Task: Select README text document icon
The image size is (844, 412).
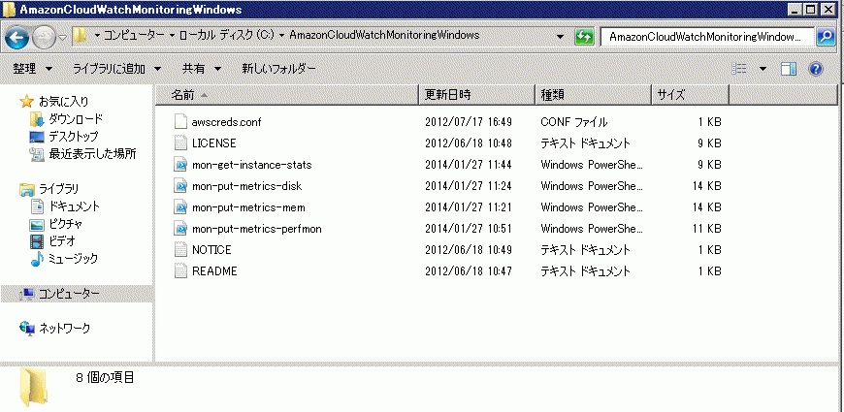Action: click(x=180, y=271)
